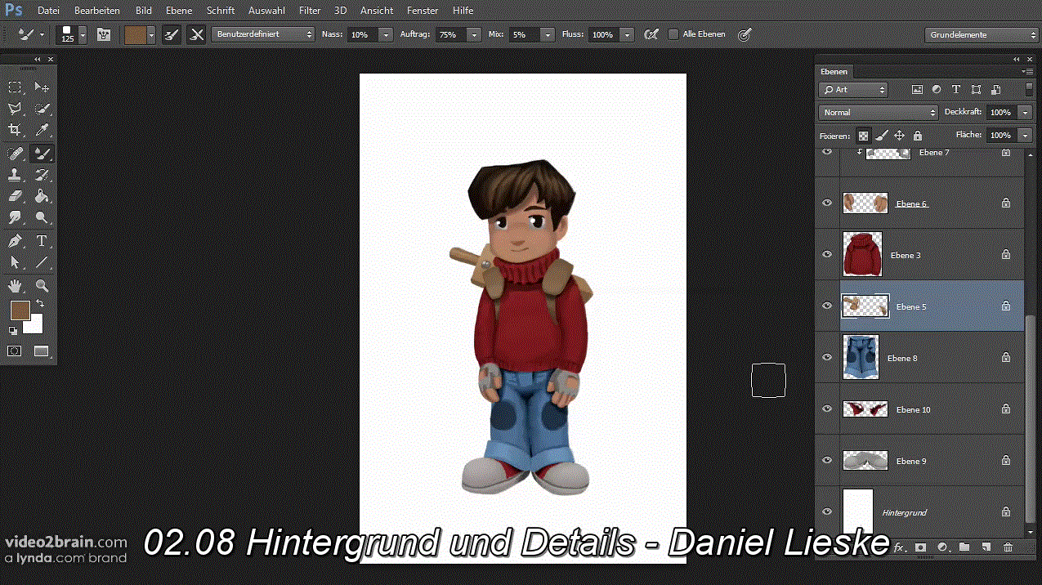The width and height of the screenshot is (1042, 585).
Task: Hide the Ebene 6 layer
Action: [x=827, y=203]
